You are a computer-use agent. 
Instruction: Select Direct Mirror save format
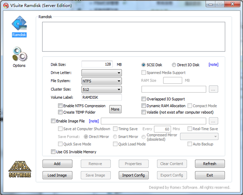(x=86, y=137)
